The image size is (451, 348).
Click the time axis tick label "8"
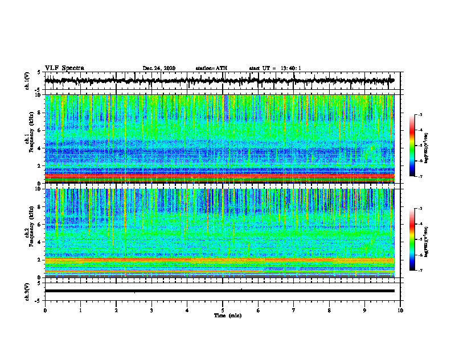(x=329, y=310)
